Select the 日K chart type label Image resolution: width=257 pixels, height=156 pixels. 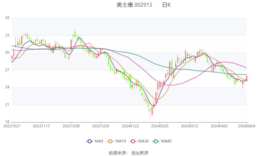[x=166, y=5]
